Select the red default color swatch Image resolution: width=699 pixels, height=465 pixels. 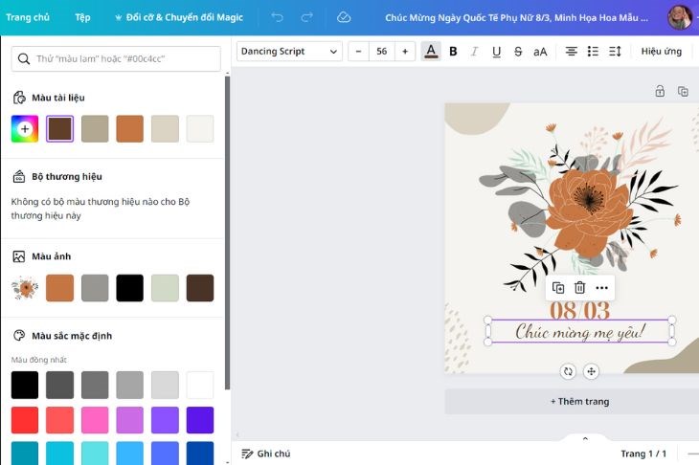pyautogui.click(x=25, y=420)
